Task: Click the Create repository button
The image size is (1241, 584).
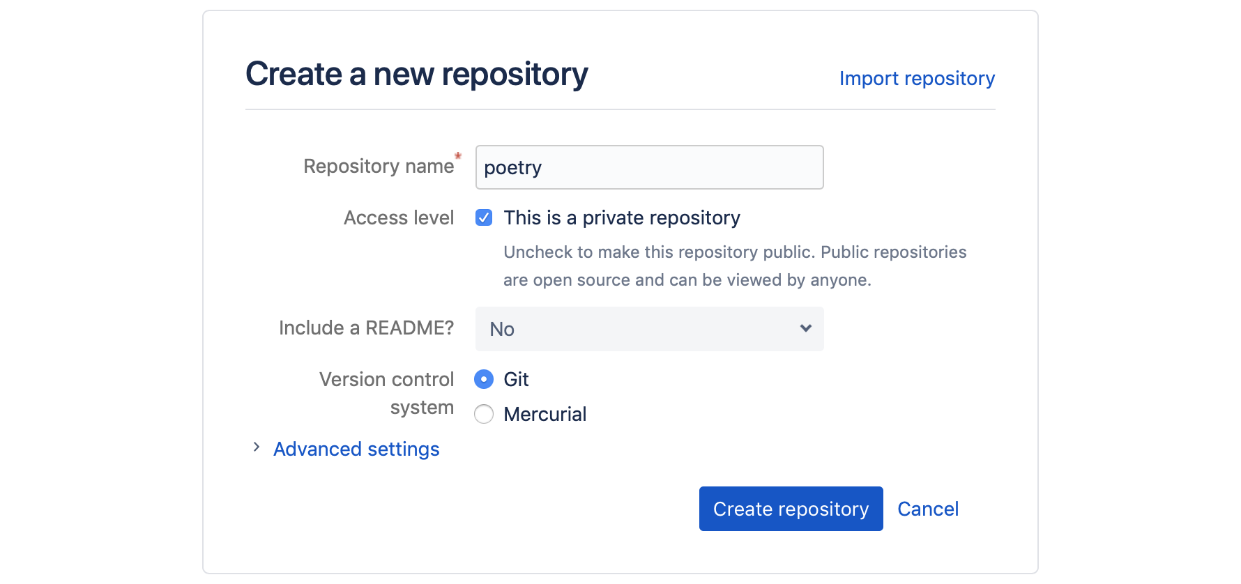Action: point(791,509)
